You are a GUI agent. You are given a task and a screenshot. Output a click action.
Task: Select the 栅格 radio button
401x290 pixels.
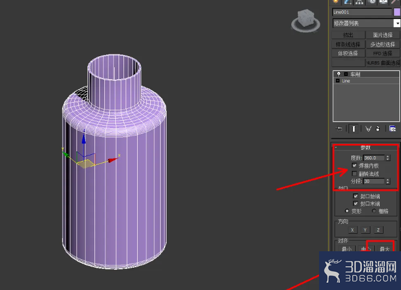[x=374, y=211]
